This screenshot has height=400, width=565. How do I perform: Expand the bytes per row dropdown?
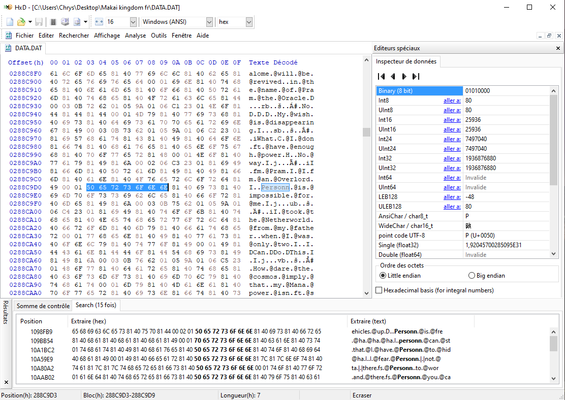pyautogui.click(x=133, y=22)
